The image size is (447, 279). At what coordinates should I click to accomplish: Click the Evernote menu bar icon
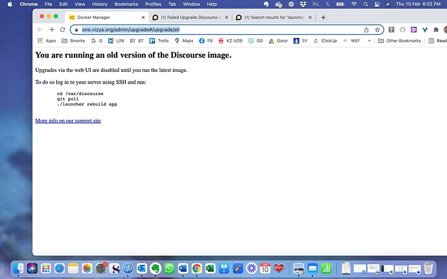point(266,4)
